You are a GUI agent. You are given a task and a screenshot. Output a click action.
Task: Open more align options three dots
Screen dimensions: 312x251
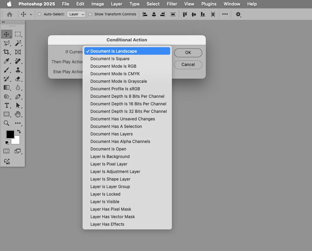[225, 14]
